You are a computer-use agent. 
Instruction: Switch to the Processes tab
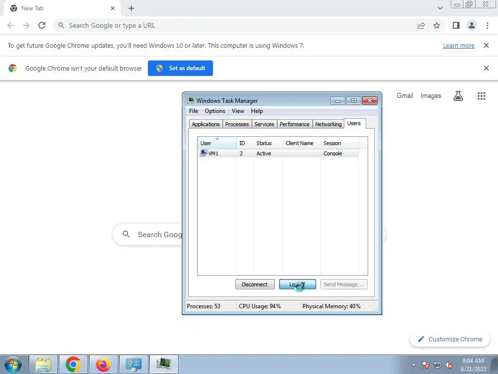[x=237, y=124]
